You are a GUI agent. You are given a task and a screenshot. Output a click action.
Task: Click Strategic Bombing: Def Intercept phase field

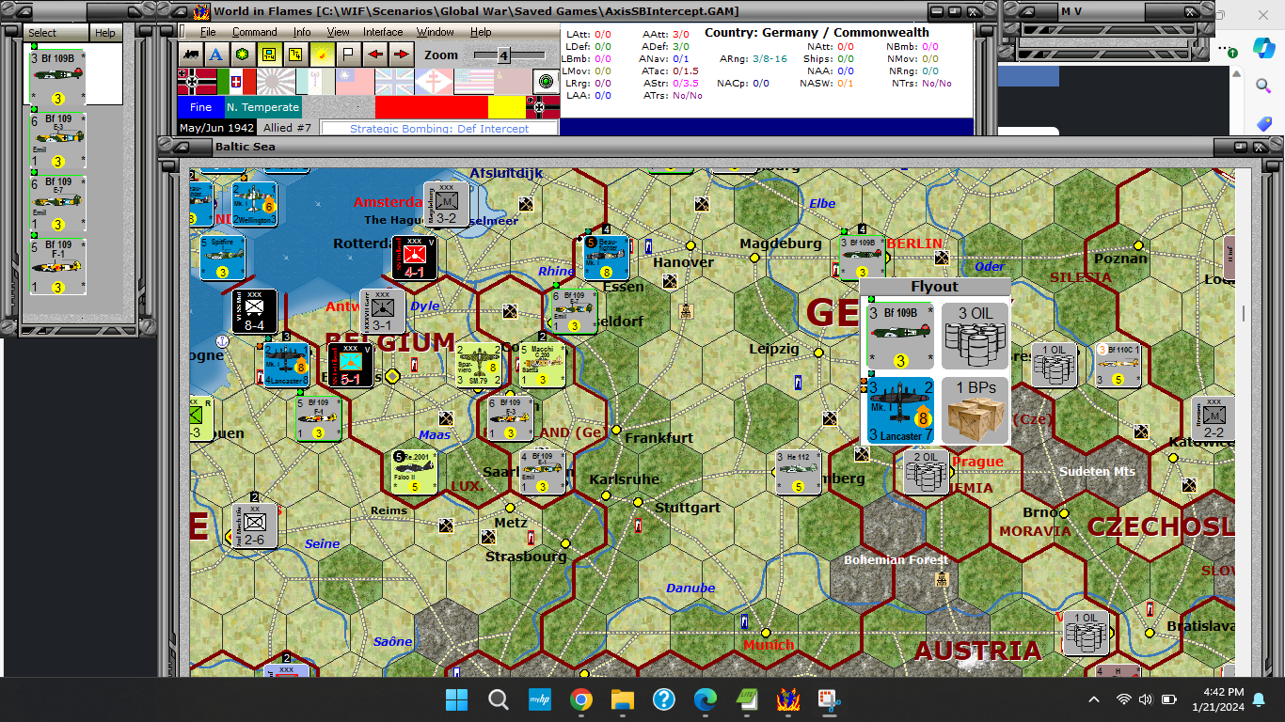[x=439, y=128]
